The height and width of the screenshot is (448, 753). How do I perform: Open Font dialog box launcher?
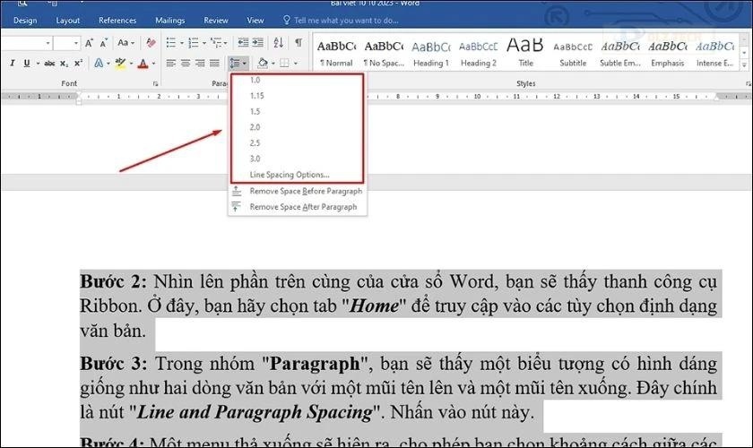(x=156, y=83)
